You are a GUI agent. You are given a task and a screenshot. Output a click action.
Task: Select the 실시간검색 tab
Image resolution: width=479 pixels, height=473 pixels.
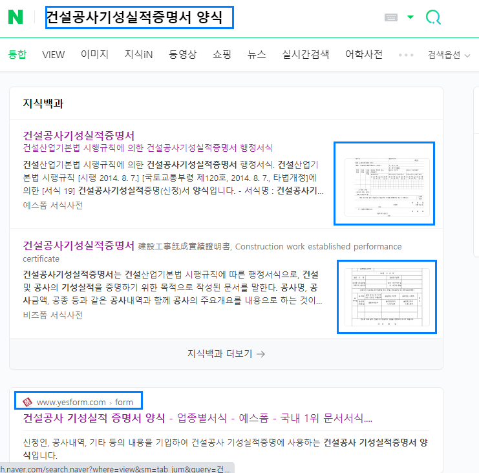[305, 54]
